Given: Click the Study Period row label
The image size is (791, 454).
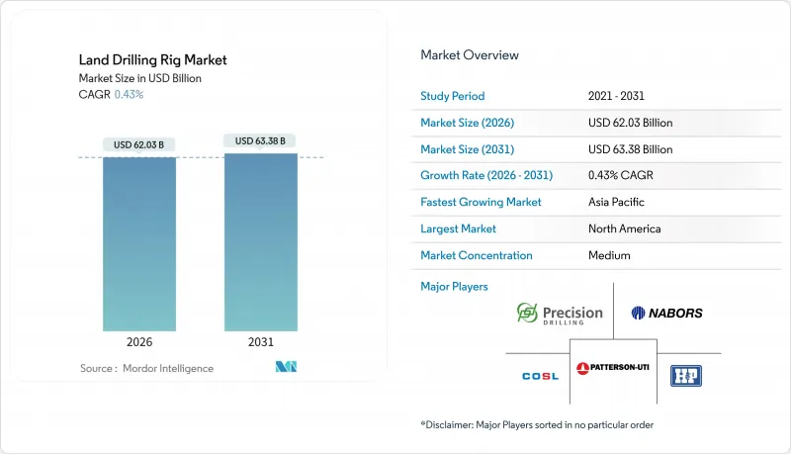Looking at the screenshot, I should [453, 96].
